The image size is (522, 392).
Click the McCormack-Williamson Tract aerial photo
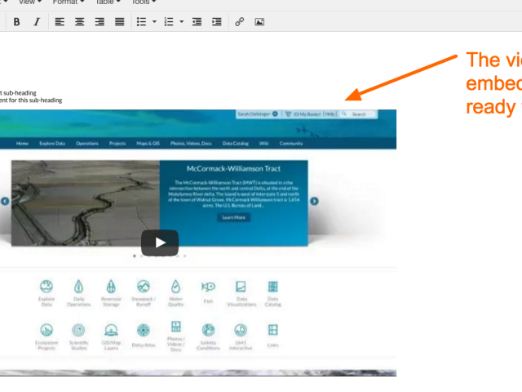[x=86, y=203]
